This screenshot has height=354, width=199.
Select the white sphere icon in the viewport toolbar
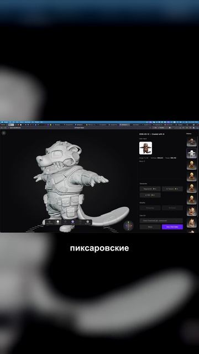pyautogui.click(x=57, y=222)
